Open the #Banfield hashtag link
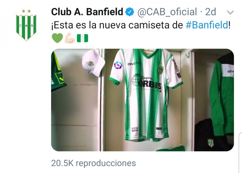Image resolution: width=242 pixels, height=173 pixels. tap(207, 25)
